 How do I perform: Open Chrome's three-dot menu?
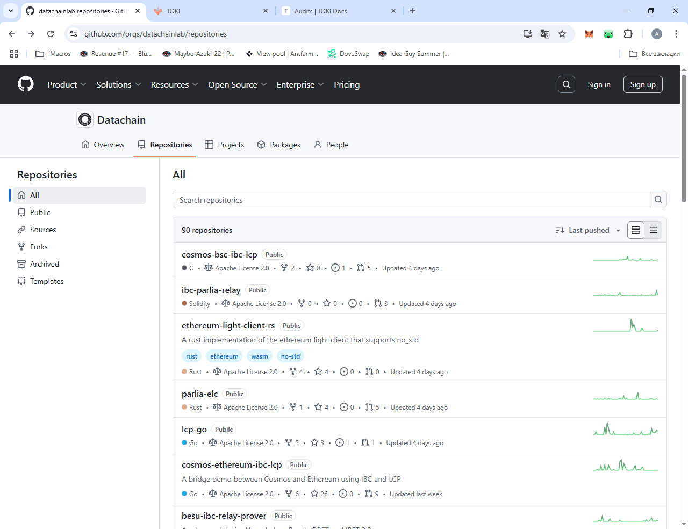coord(675,34)
